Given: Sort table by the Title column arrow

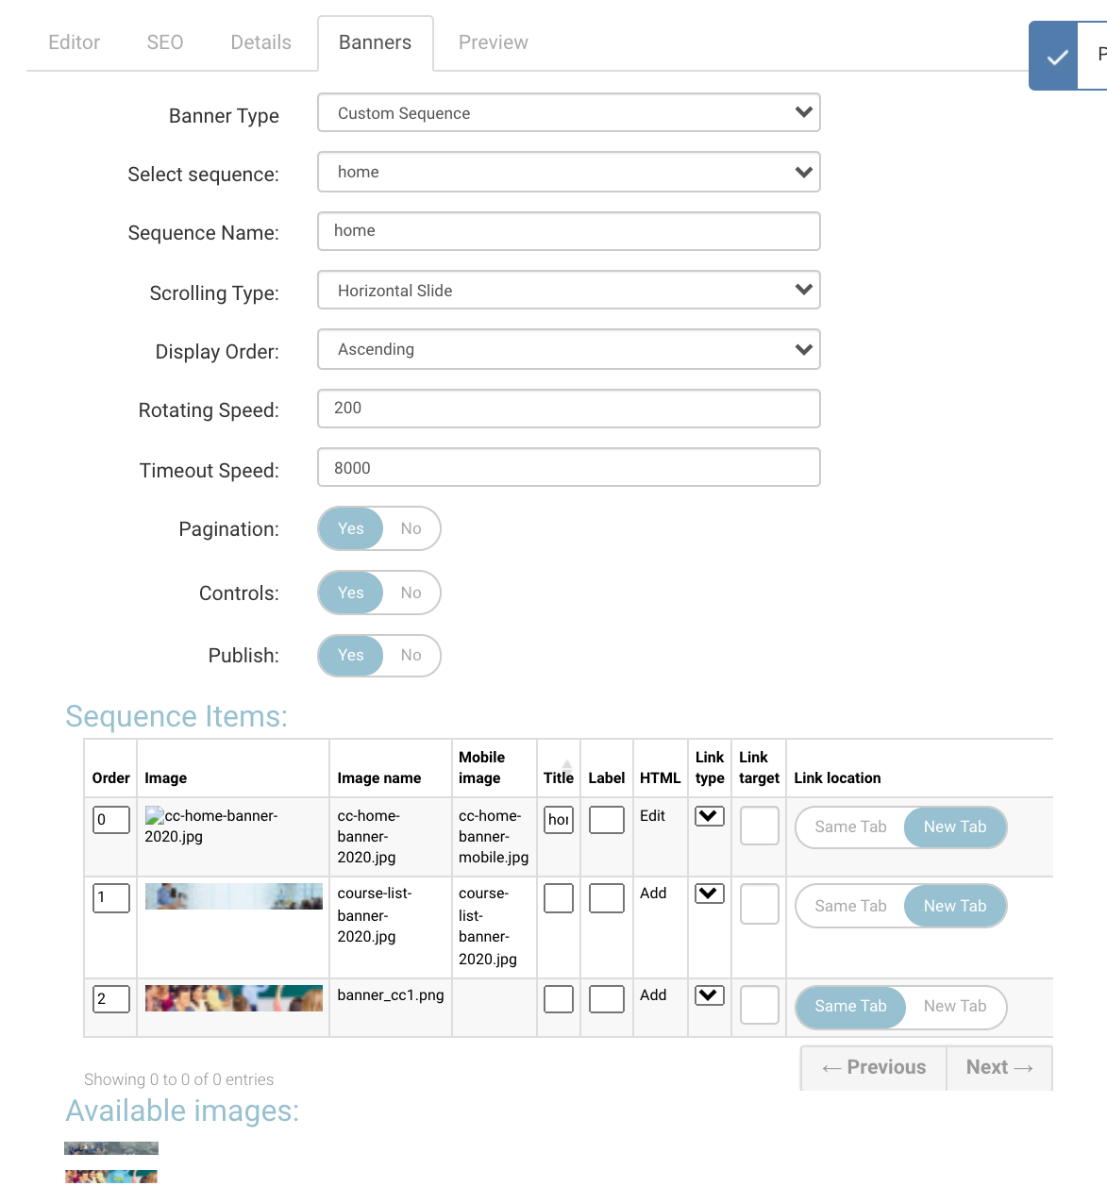Looking at the screenshot, I should tap(567, 764).
